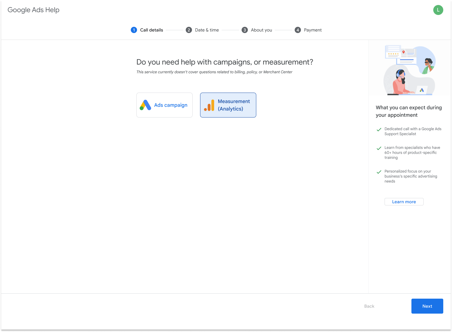Image resolution: width=452 pixels, height=332 pixels.
Task: Click the Analytics bar chart icon
Action: point(209,105)
